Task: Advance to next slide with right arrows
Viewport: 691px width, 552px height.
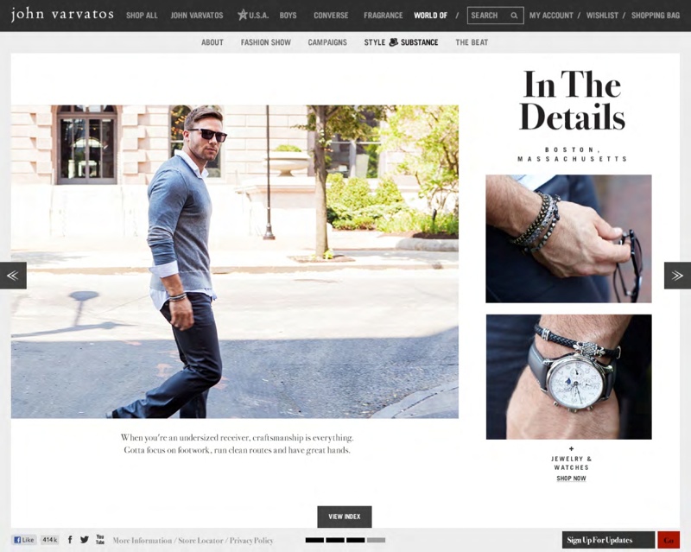Action: tap(677, 276)
